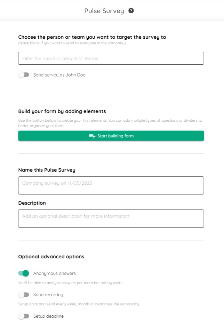Click the 'Name this Pulse Survey' field label
This screenshot has height=324, width=224.
[x=47, y=170]
